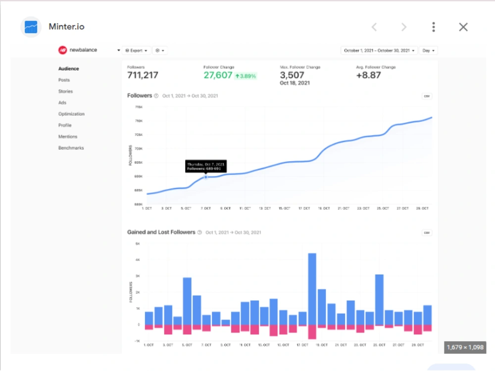
Task: Click help icon next to Gained and Lost Followers
Action: pos(199,232)
